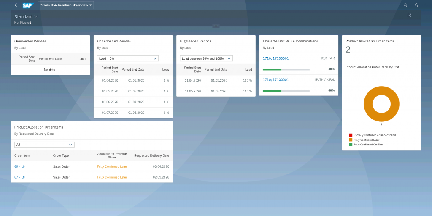Viewport: 432px width, 216px height.
Task: Open the Load = 0% dropdown
Action: tap(128, 58)
